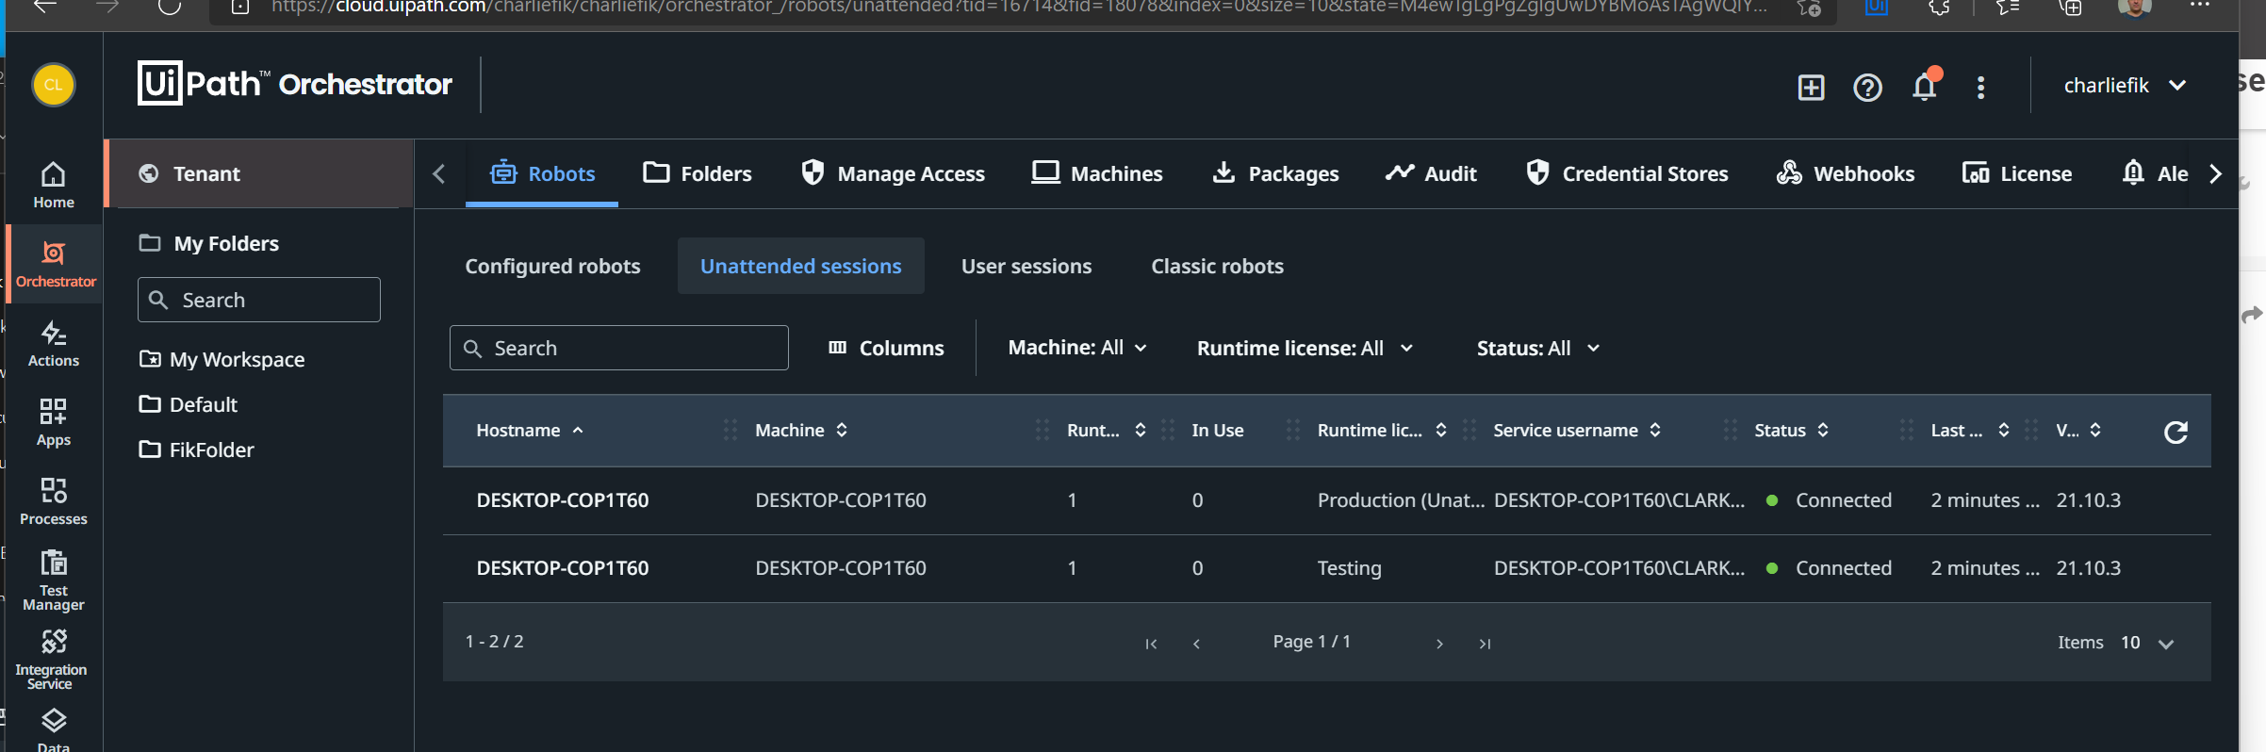Click the three-dot more options icon
This screenshot has width=2266, height=752.
tap(1980, 88)
